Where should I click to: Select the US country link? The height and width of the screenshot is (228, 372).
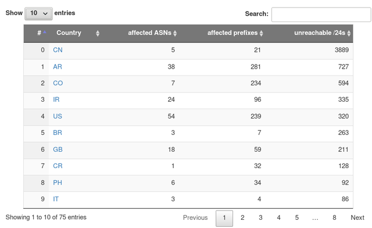[x=58, y=116]
